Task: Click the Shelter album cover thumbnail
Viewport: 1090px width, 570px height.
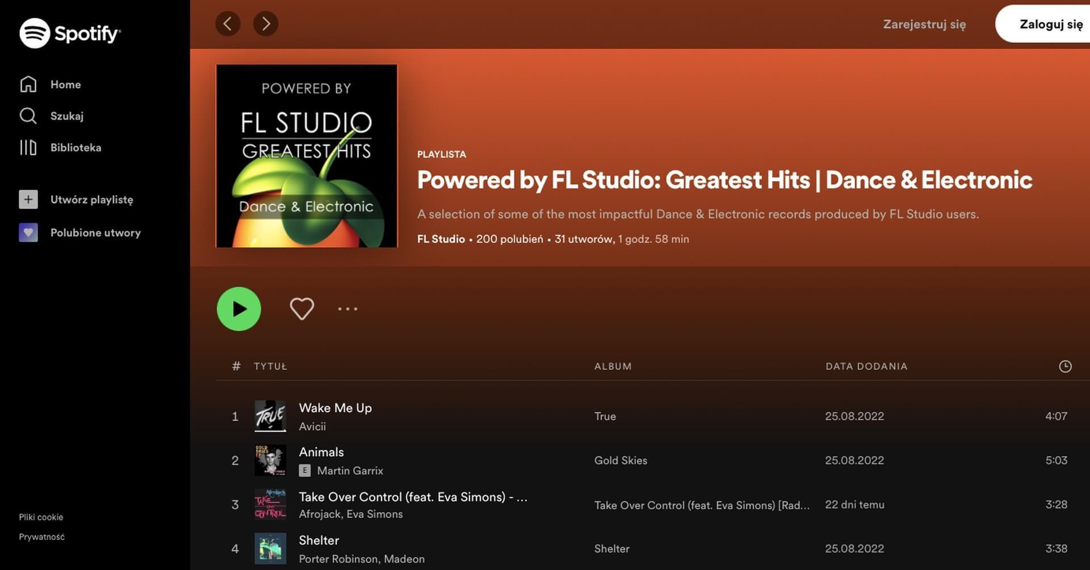Action: [270, 548]
